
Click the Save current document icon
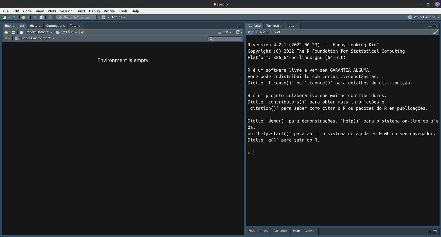[35, 17]
